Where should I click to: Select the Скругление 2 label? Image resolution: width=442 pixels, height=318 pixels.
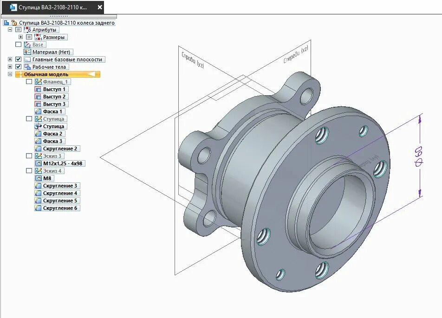coord(60,149)
